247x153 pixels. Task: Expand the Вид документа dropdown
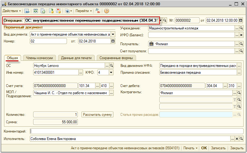(113, 34)
